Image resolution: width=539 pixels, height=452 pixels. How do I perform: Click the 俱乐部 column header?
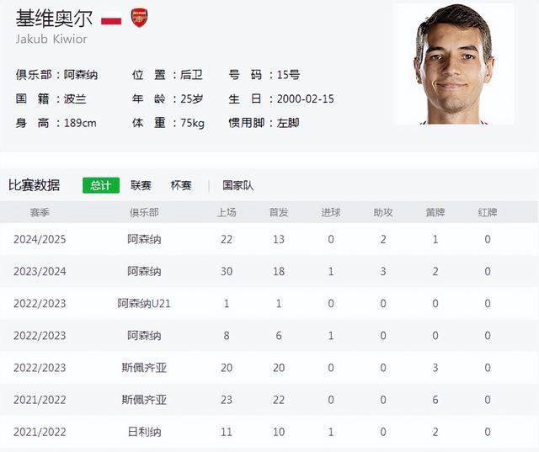[144, 213]
